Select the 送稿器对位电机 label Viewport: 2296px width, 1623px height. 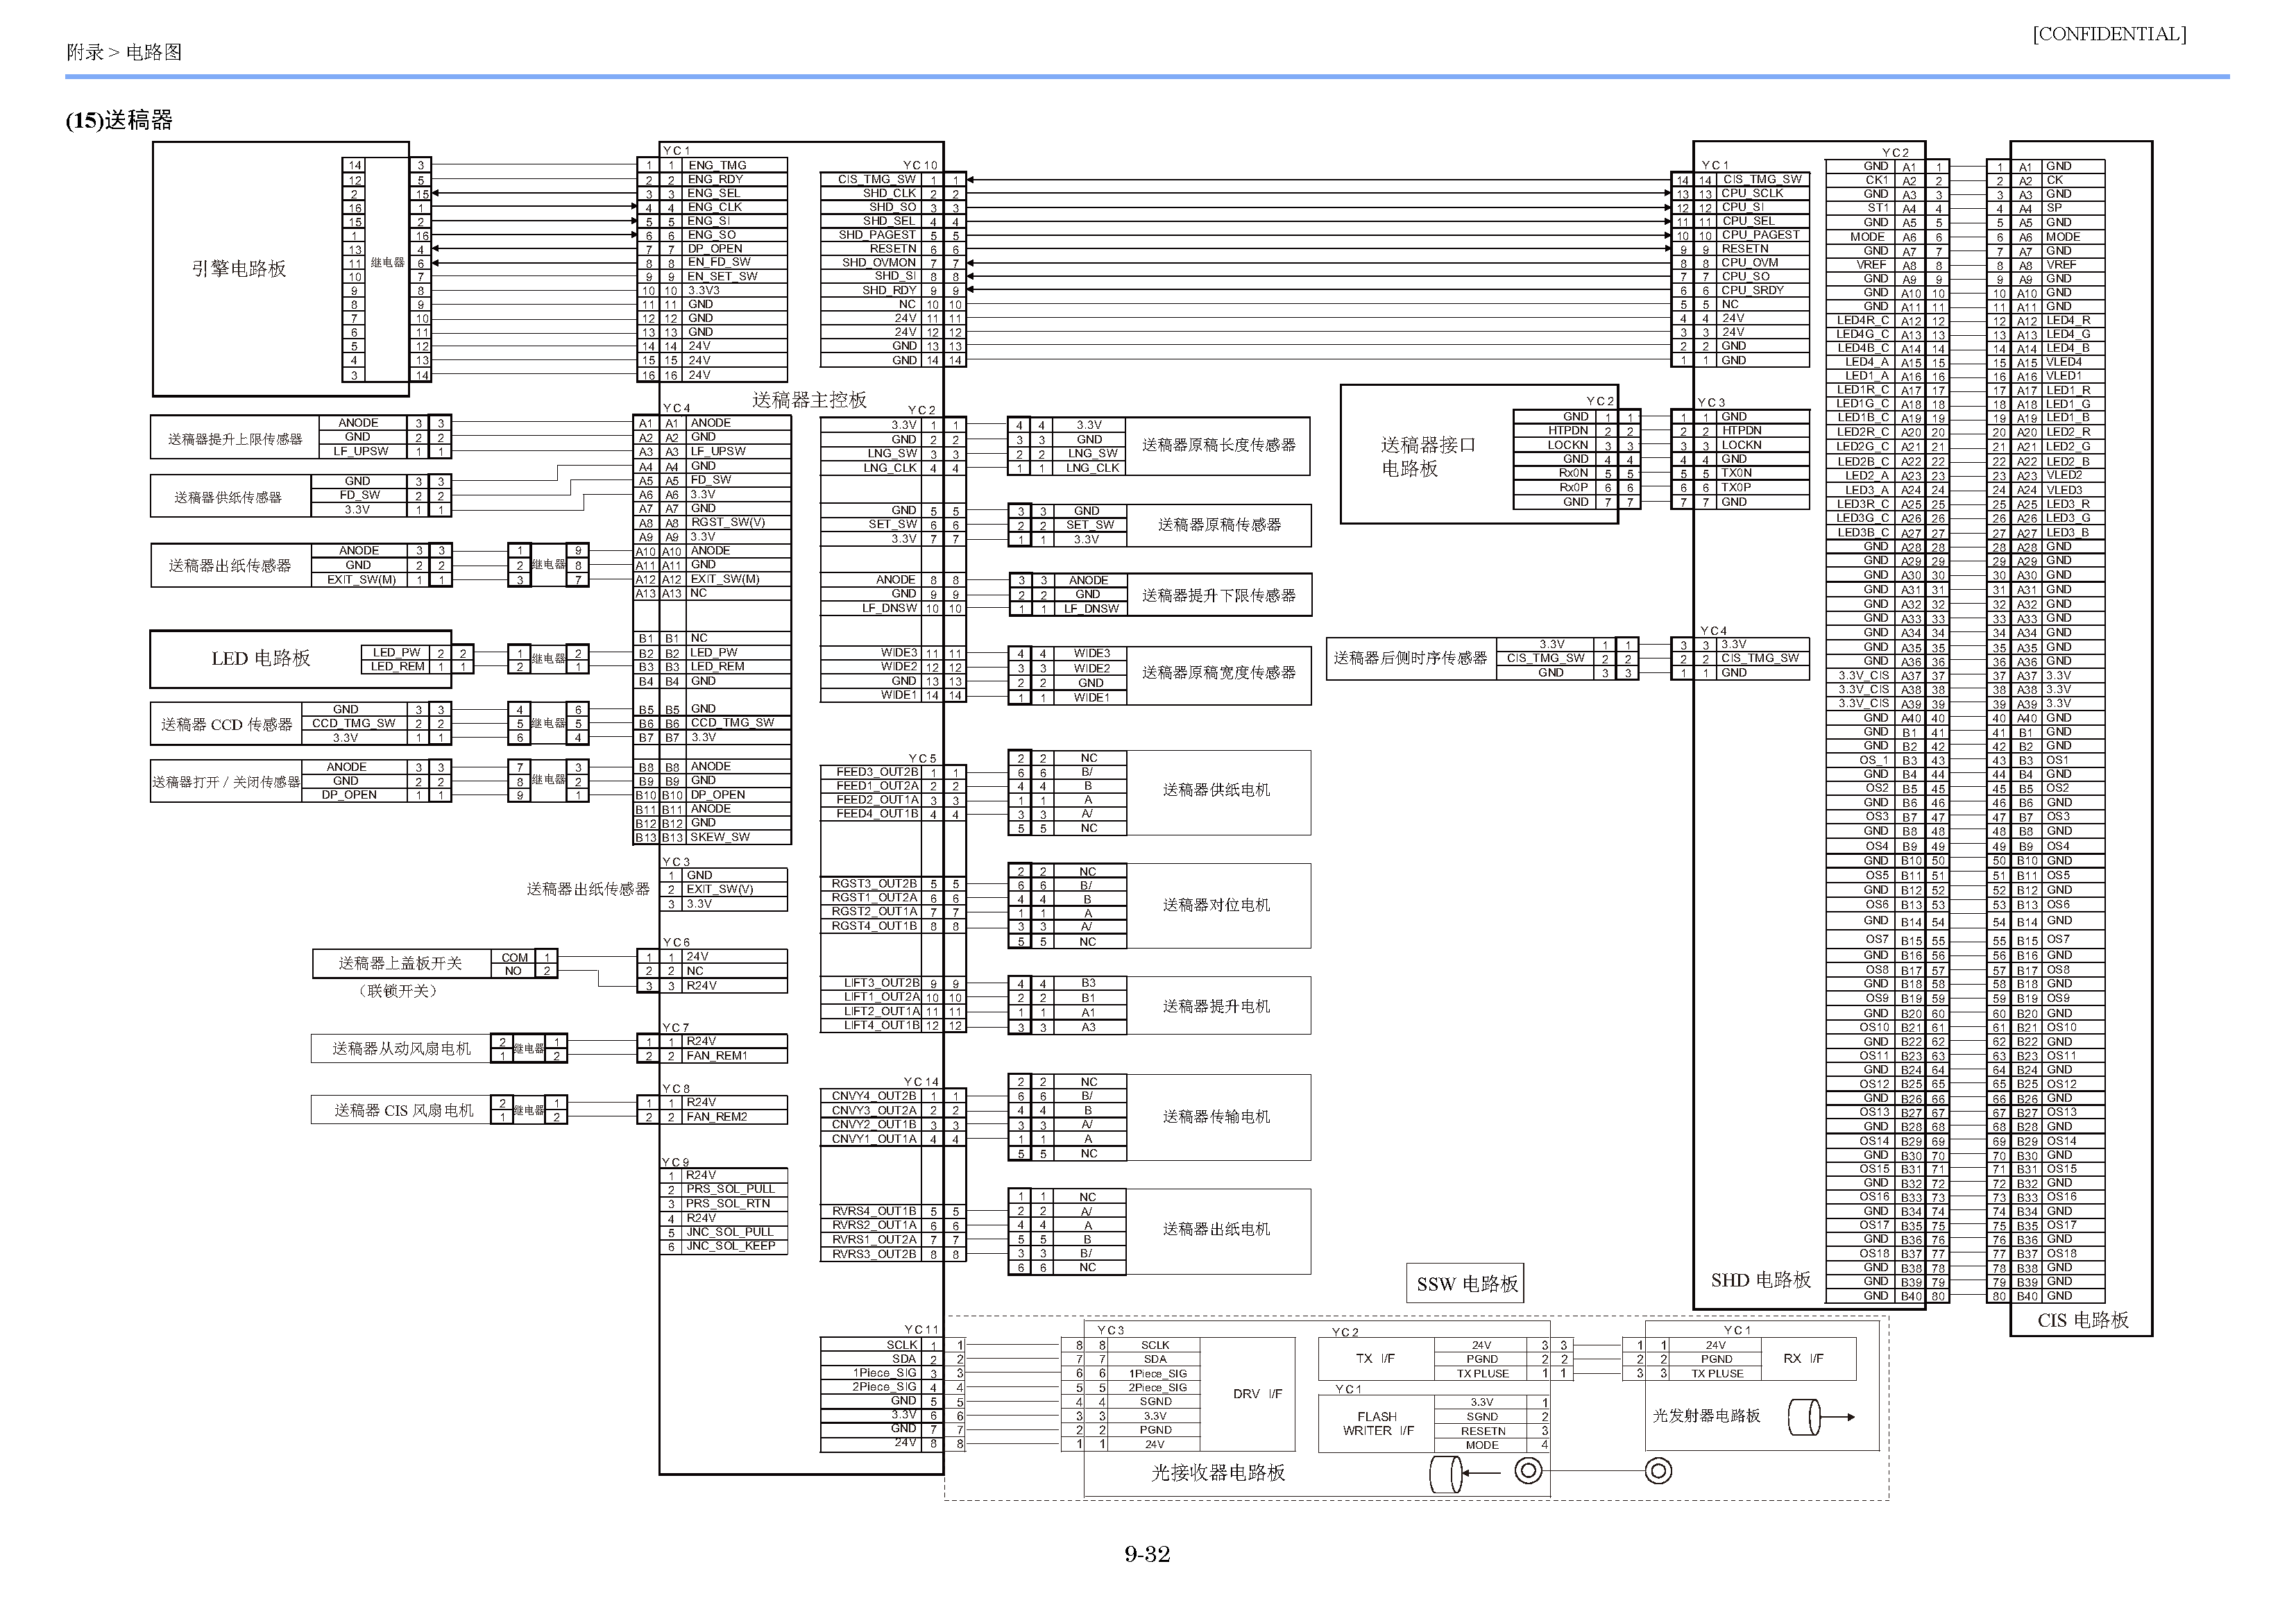coord(1216,904)
